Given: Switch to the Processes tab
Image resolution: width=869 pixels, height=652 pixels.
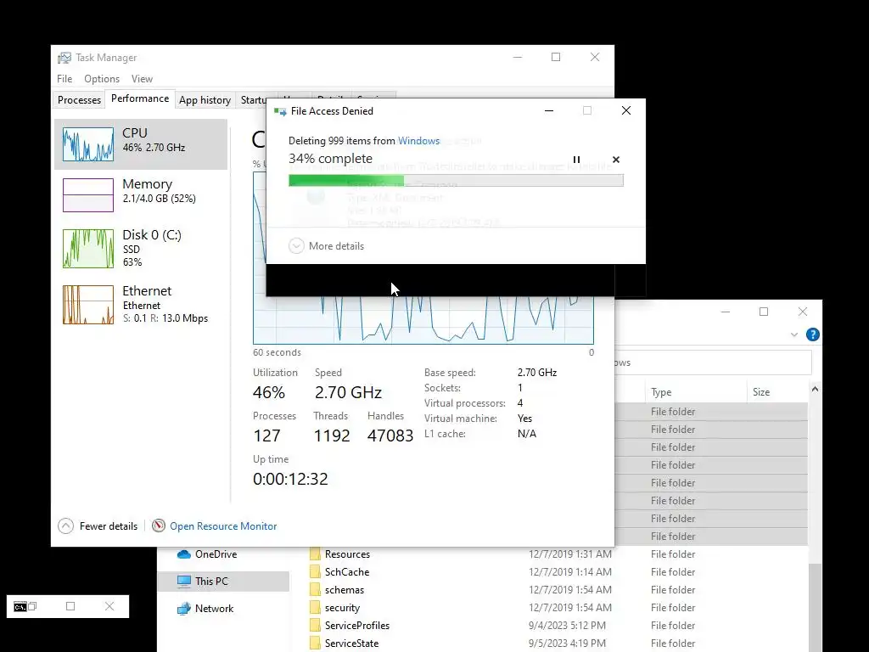Looking at the screenshot, I should [79, 100].
